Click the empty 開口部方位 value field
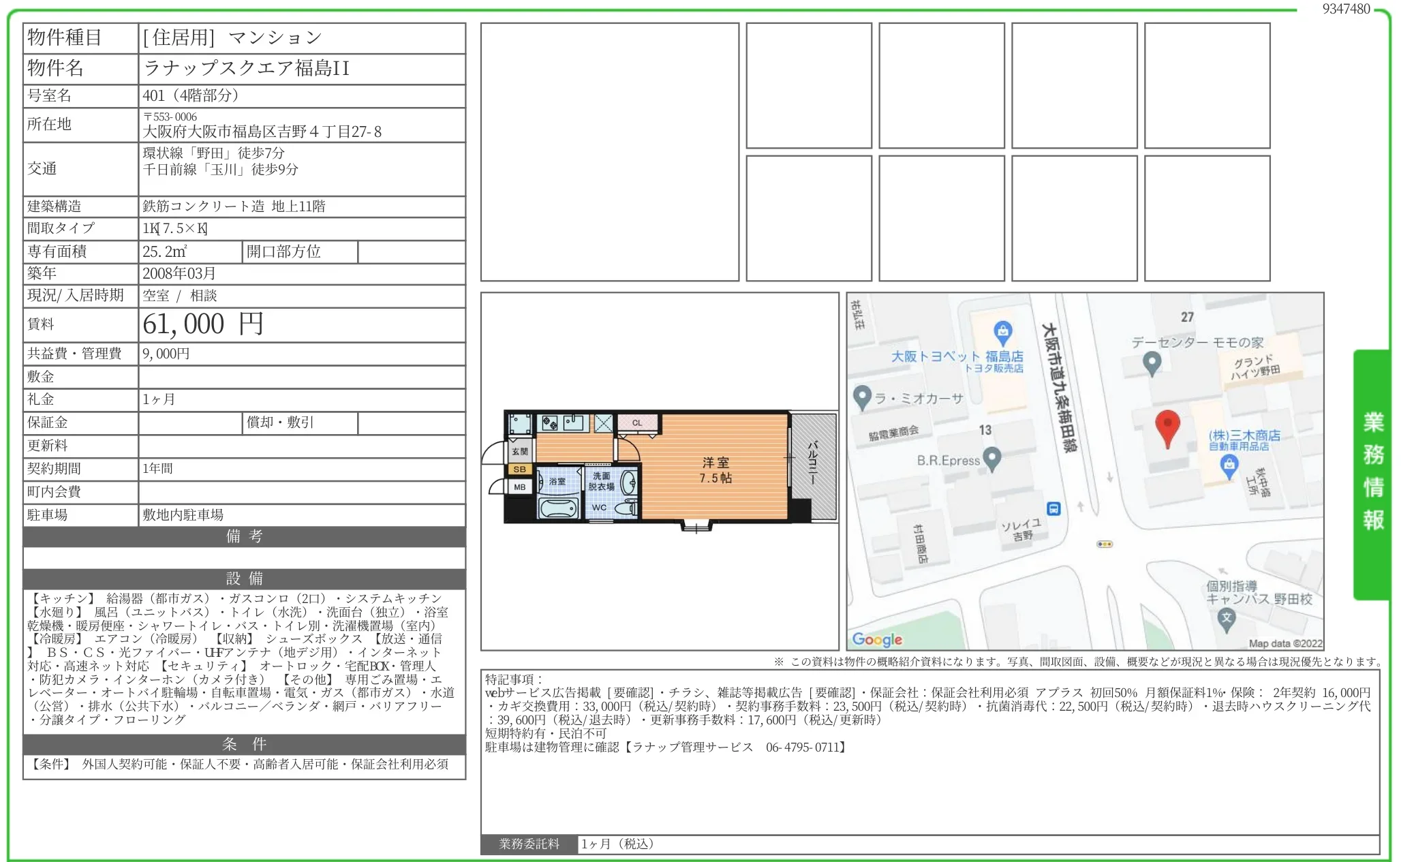1401x862 pixels. 411,251
